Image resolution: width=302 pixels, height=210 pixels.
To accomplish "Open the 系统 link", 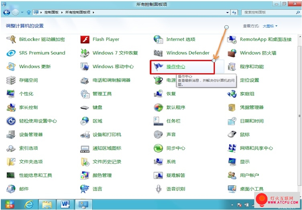I will tap(171, 162).
